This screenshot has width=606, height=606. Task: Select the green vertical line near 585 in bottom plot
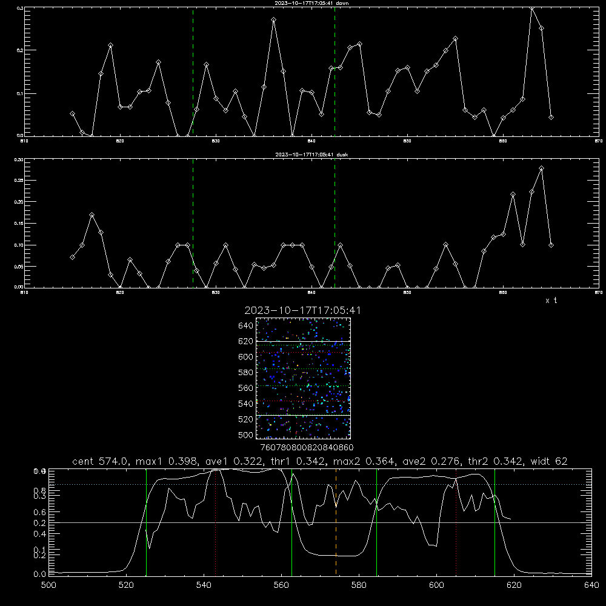coord(376,522)
